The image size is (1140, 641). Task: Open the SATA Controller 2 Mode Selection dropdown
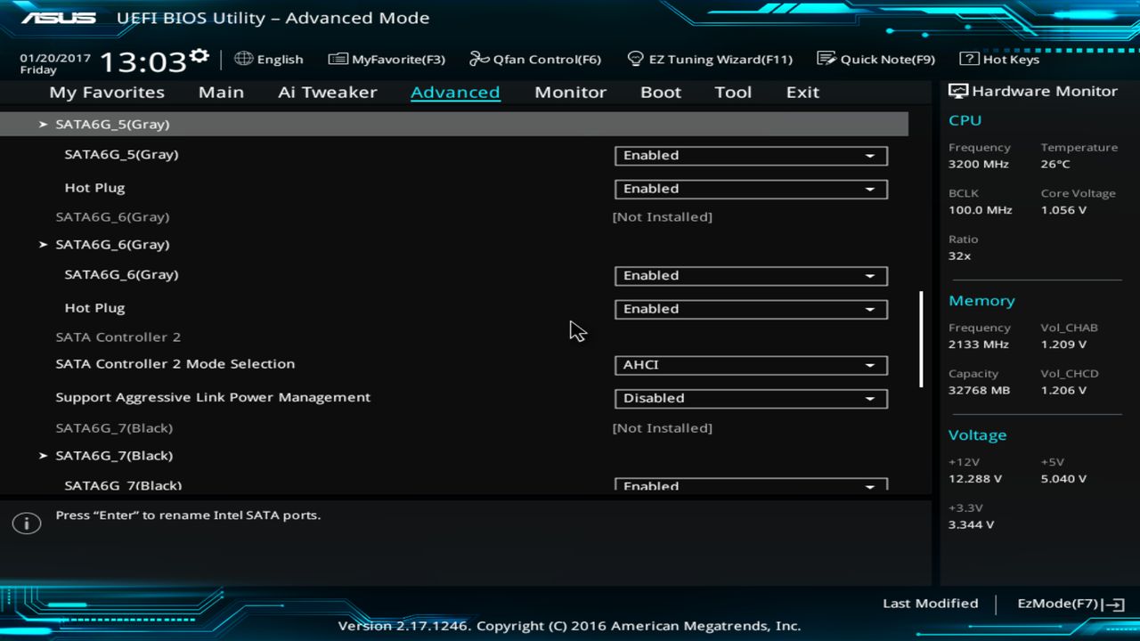(x=751, y=365)
